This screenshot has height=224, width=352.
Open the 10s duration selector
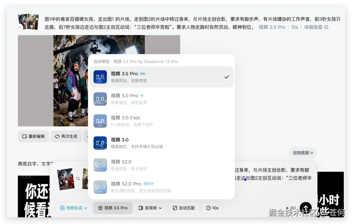(x=213, y=208)
